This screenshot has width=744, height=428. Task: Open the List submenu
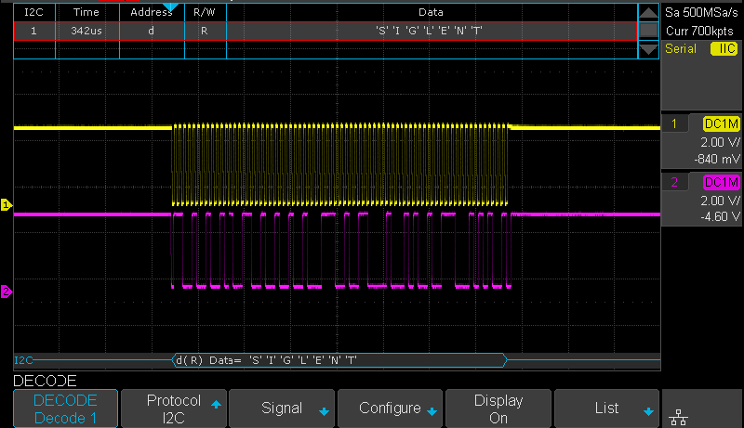pyautogui.click(x=607, y=409)
